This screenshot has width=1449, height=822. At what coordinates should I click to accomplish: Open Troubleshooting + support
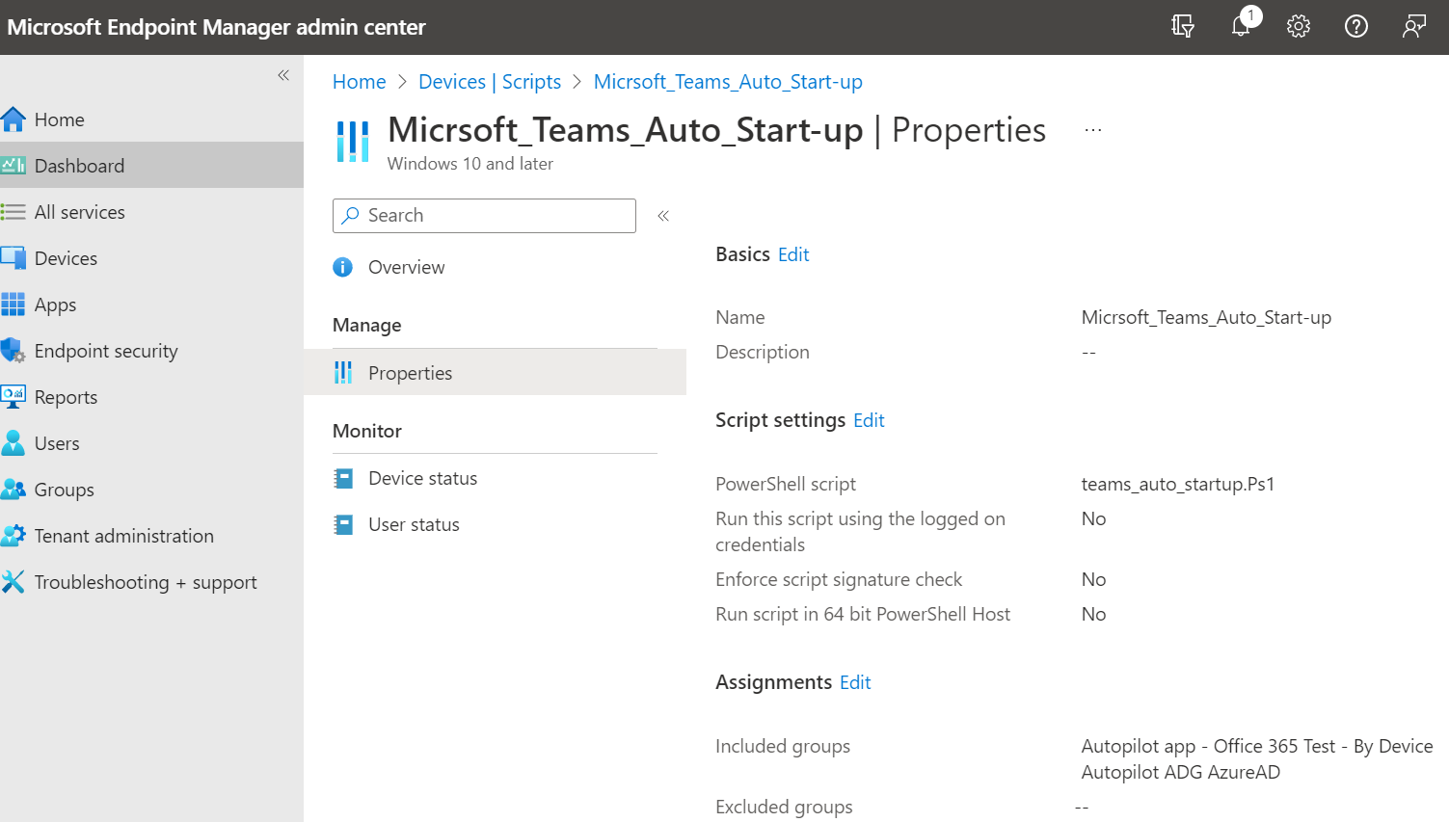pyautogui.click(x=16, y=581)
